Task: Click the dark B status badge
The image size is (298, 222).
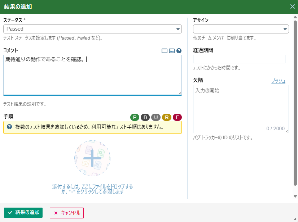Action: pos(145,117)
